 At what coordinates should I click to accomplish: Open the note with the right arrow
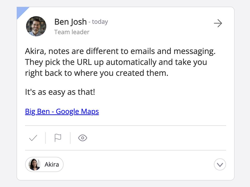[x=218, y=23]
